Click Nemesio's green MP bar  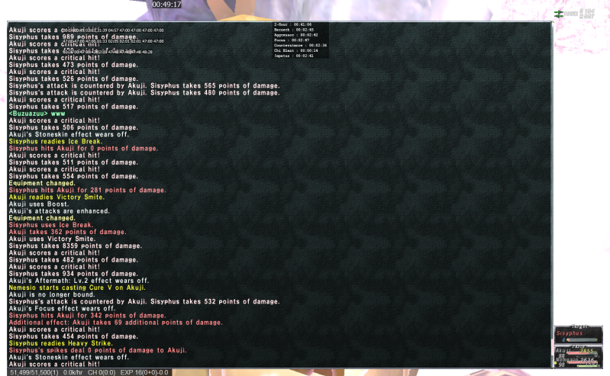(588, 366)
